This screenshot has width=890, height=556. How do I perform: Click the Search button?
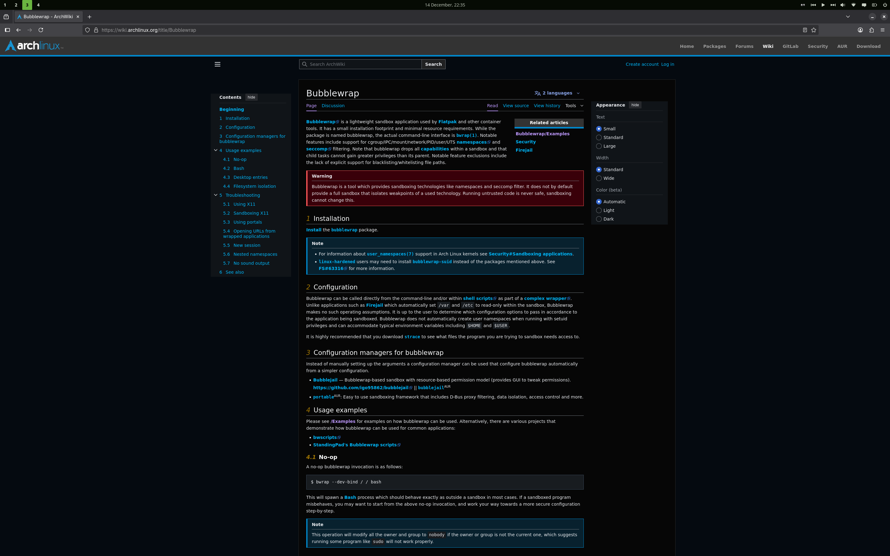(433, 64)
